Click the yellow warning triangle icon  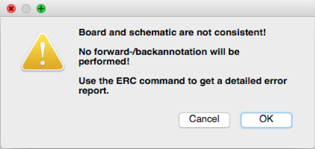point(42,53)
